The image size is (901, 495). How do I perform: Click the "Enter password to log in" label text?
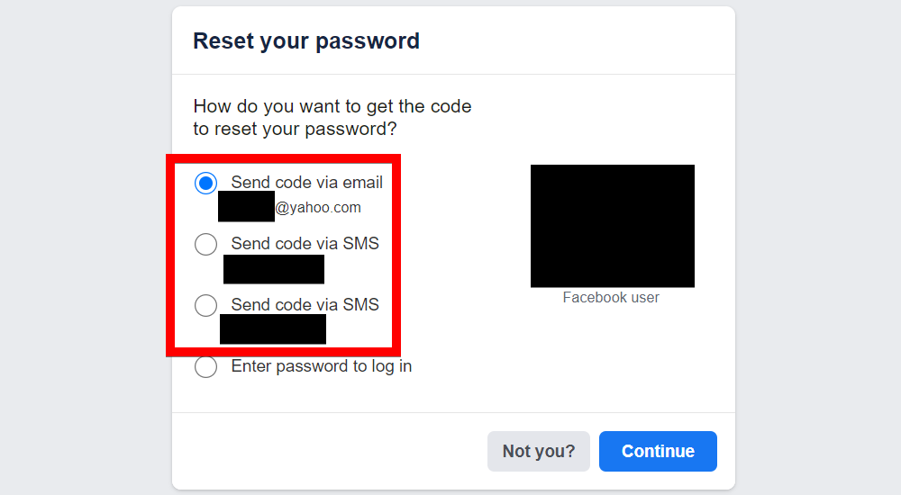[x=322, y=366]
